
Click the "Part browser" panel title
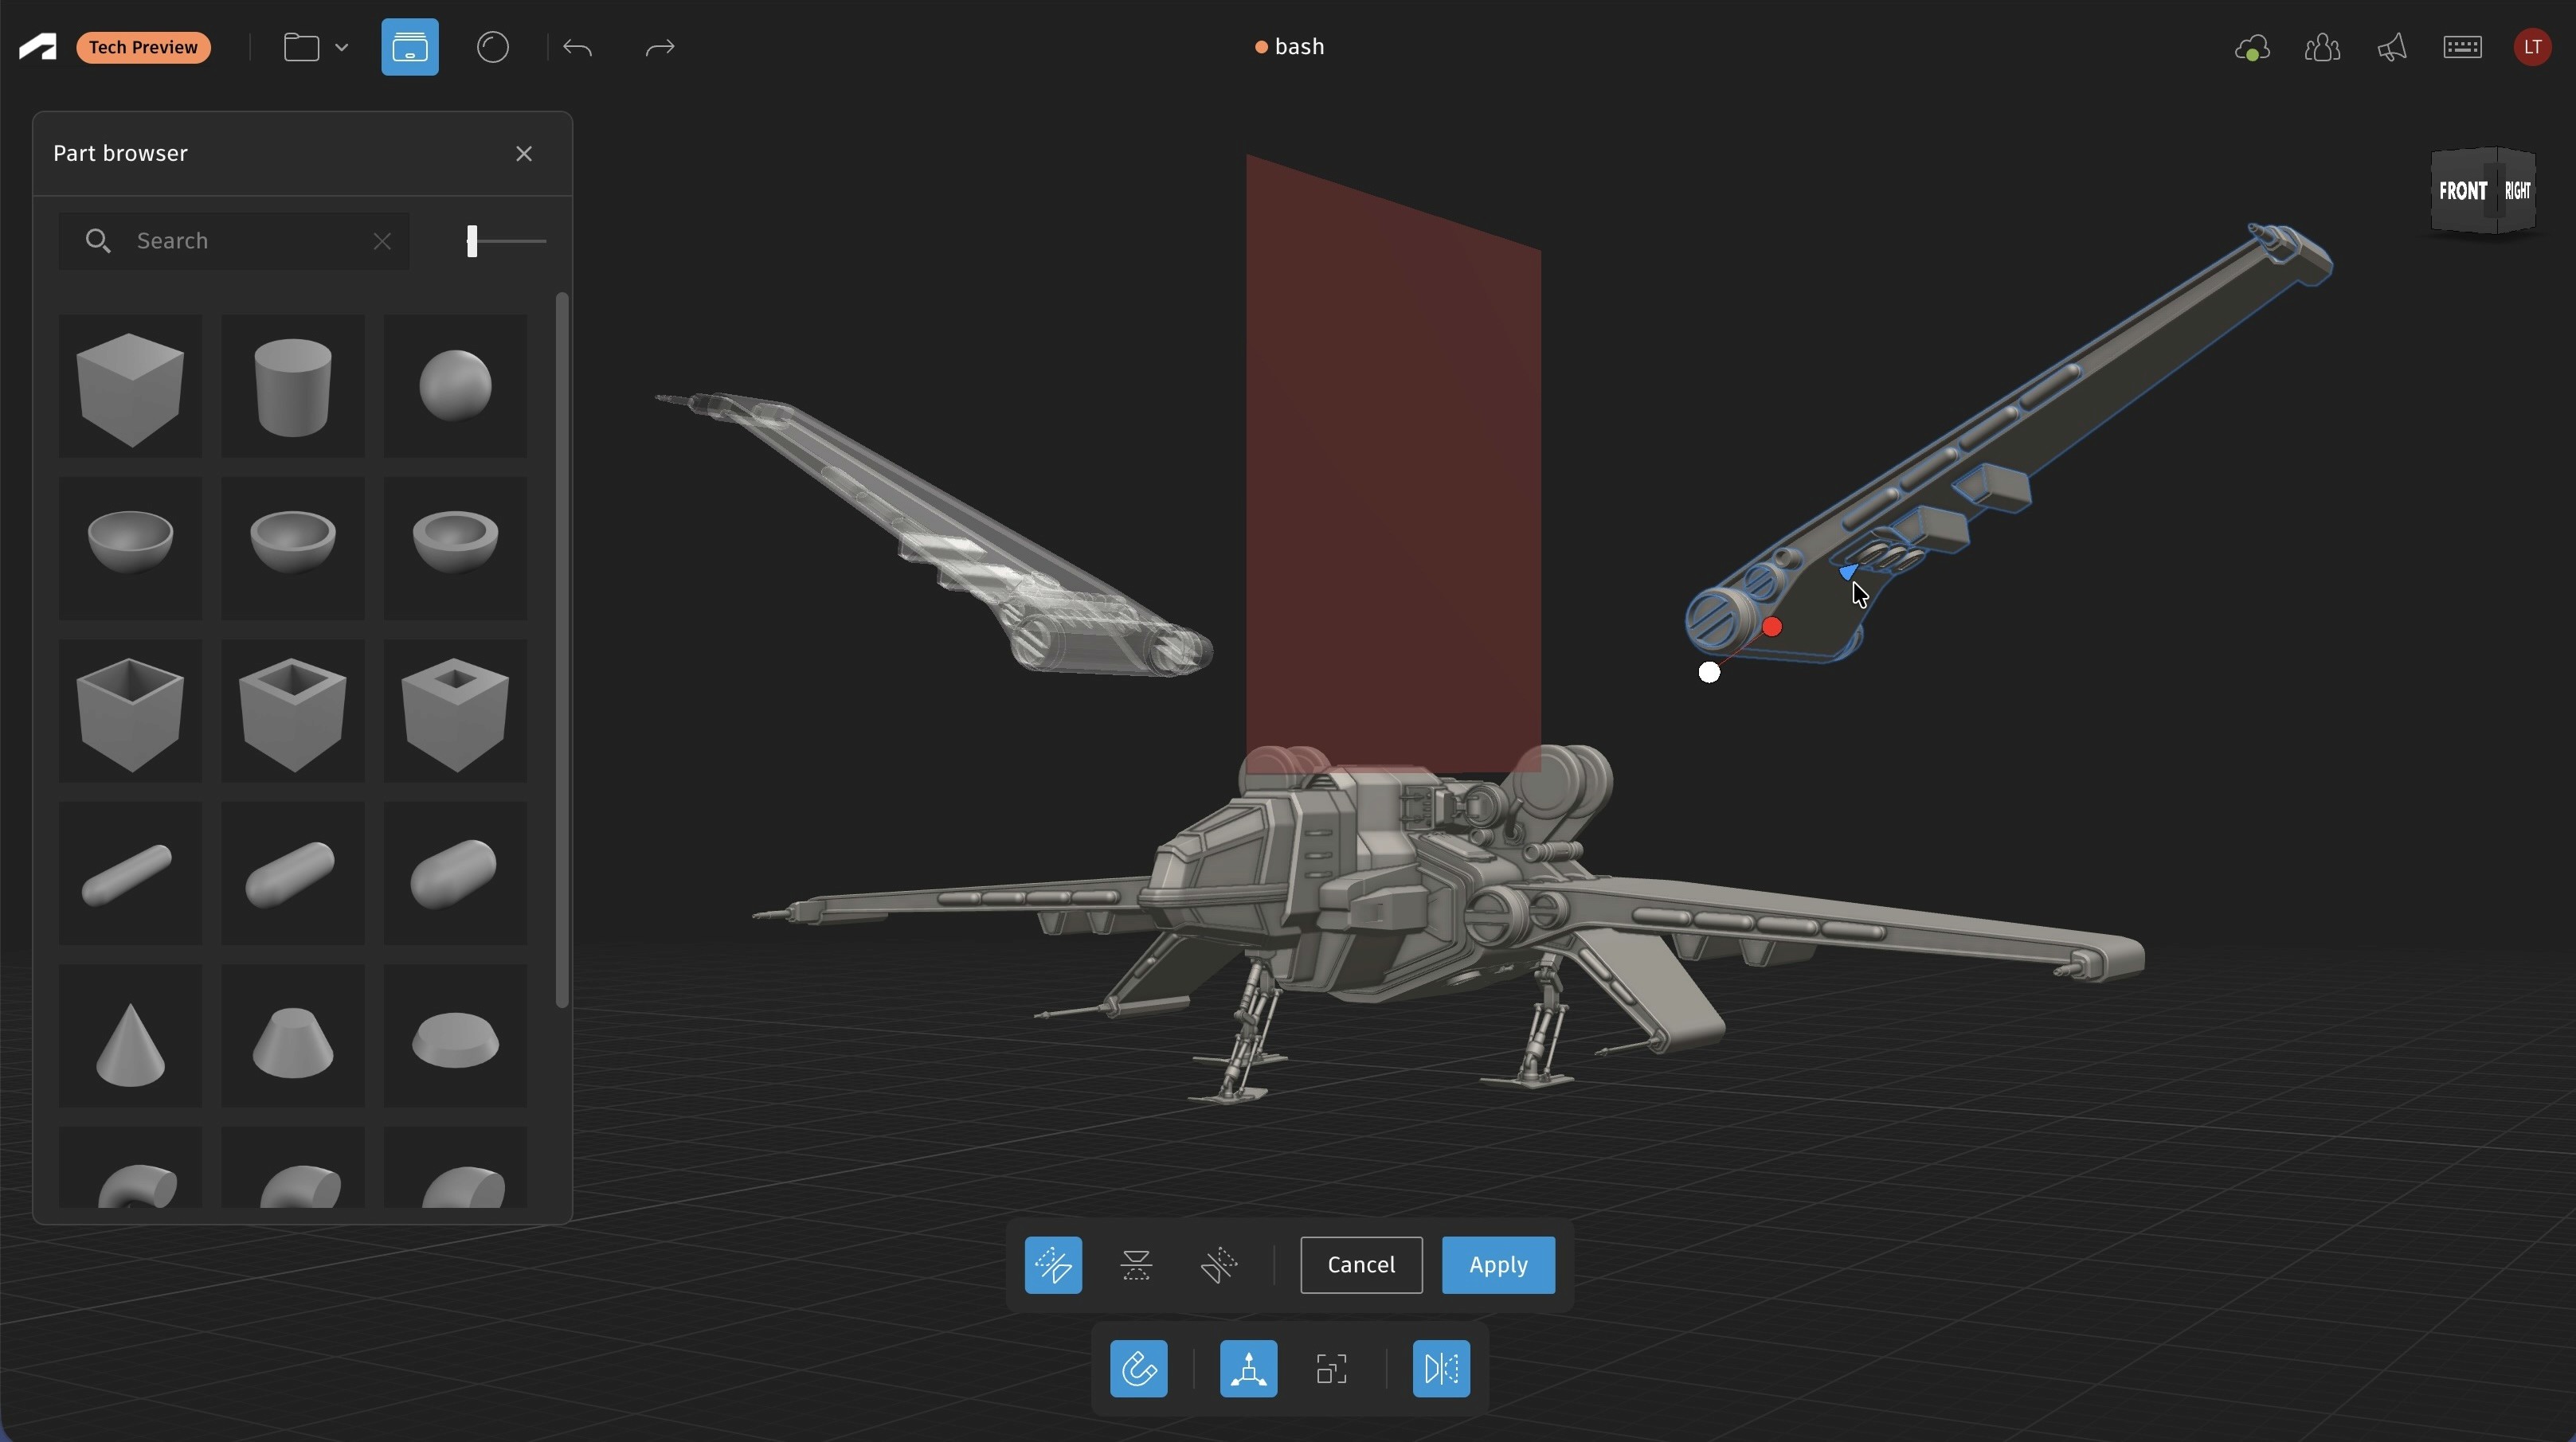[x=120, y=153]
